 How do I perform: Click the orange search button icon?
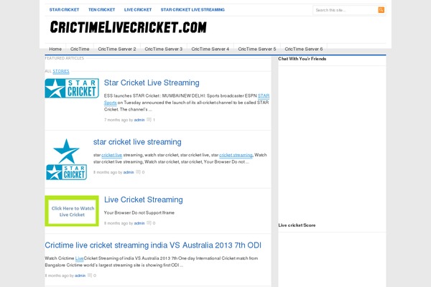pyautogui.click(x=381, y=10)
